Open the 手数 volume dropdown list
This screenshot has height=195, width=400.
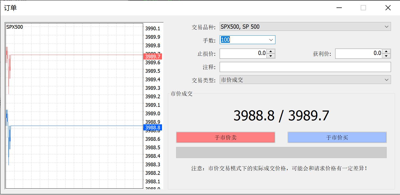[271, 40]
